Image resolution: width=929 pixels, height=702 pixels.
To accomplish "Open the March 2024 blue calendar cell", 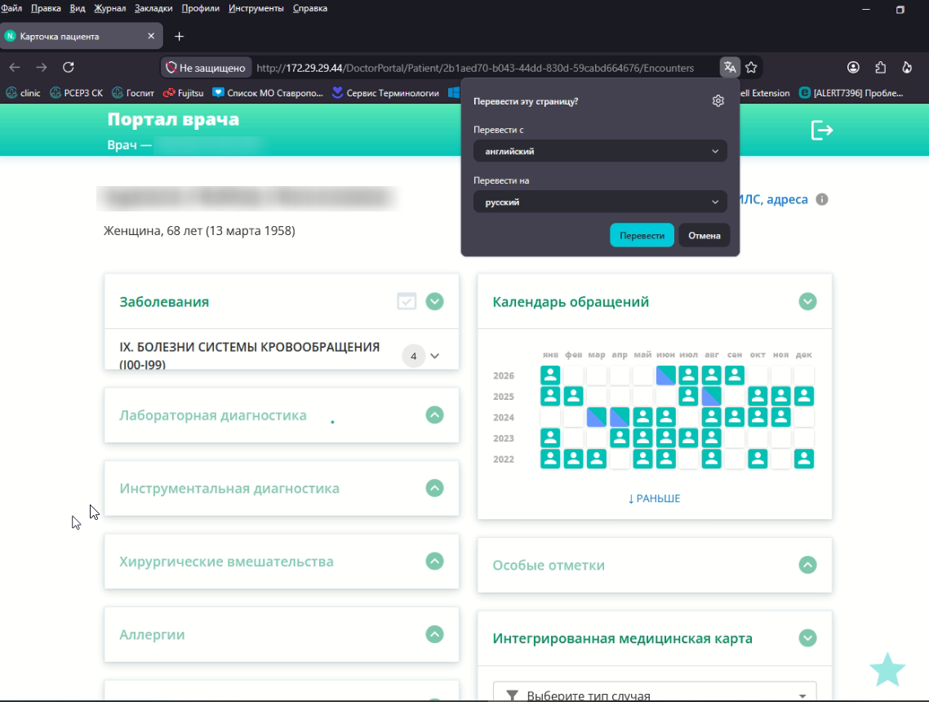I will point(597,417).
